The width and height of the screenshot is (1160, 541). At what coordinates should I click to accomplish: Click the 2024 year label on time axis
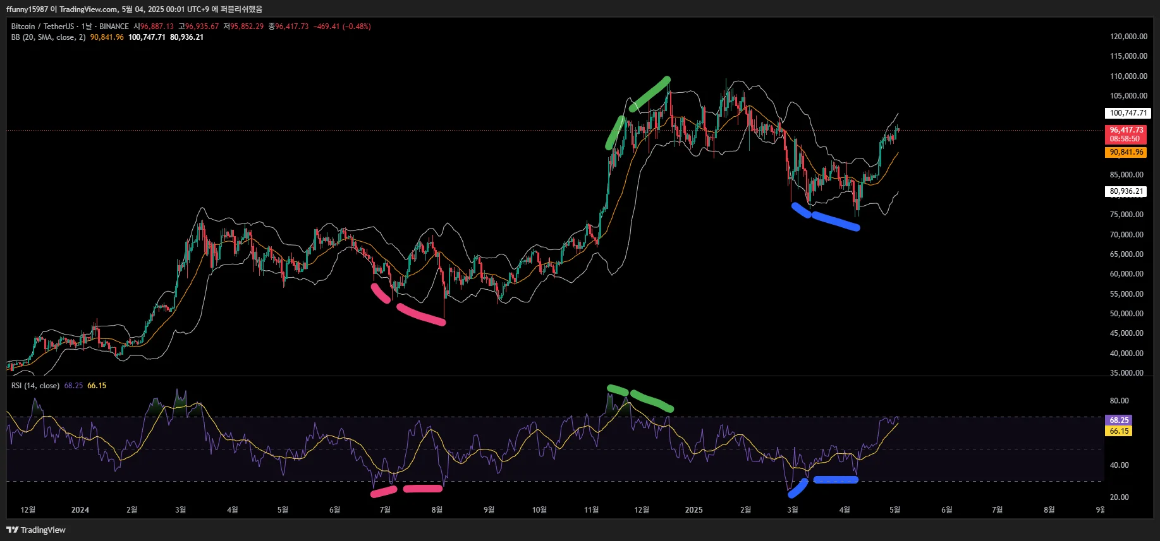pos(80,510)
